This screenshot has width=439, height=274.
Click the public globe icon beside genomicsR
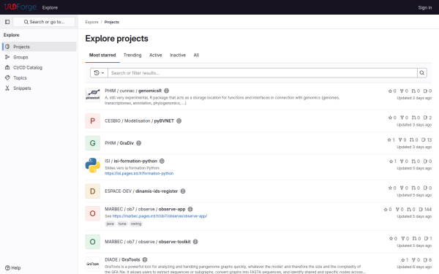167,91
